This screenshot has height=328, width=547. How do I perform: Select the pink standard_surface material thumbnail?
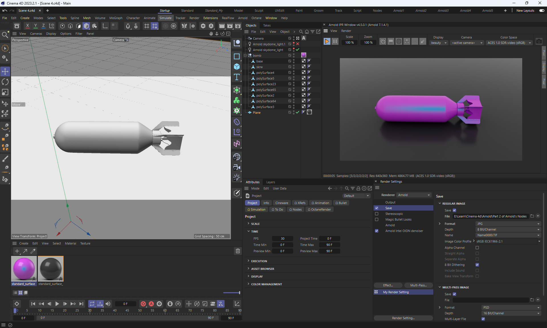(x=24, y=268)
